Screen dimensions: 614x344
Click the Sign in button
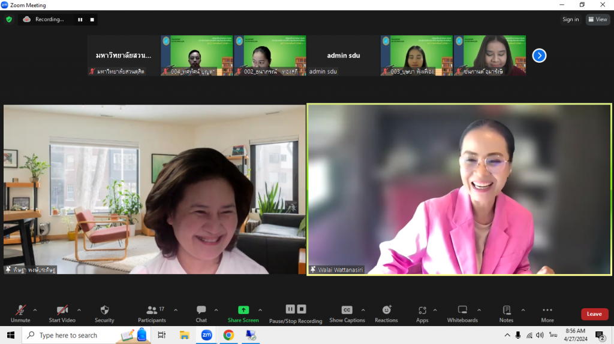click(570, 19)
